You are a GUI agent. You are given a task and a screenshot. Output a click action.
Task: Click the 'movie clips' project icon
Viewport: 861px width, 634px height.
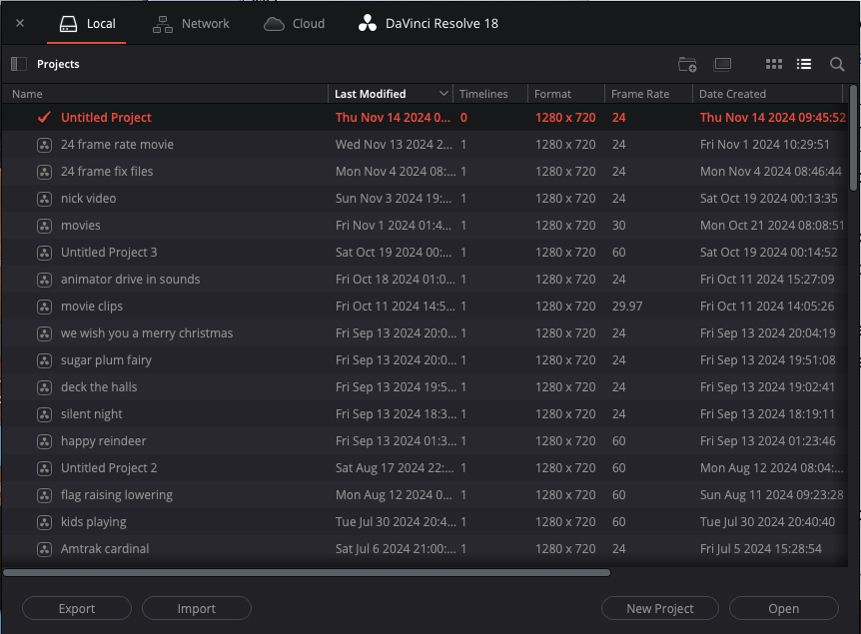click(x=44, y=307)
